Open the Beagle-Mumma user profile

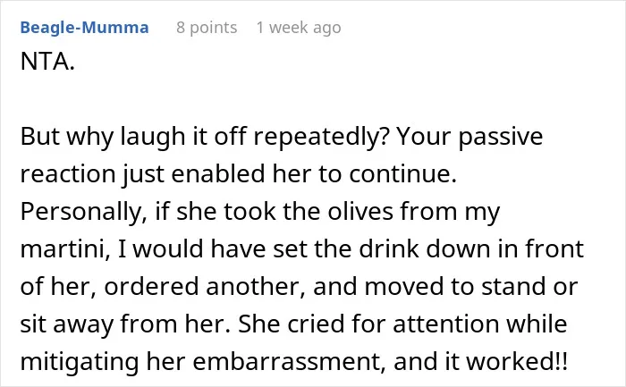84,28
